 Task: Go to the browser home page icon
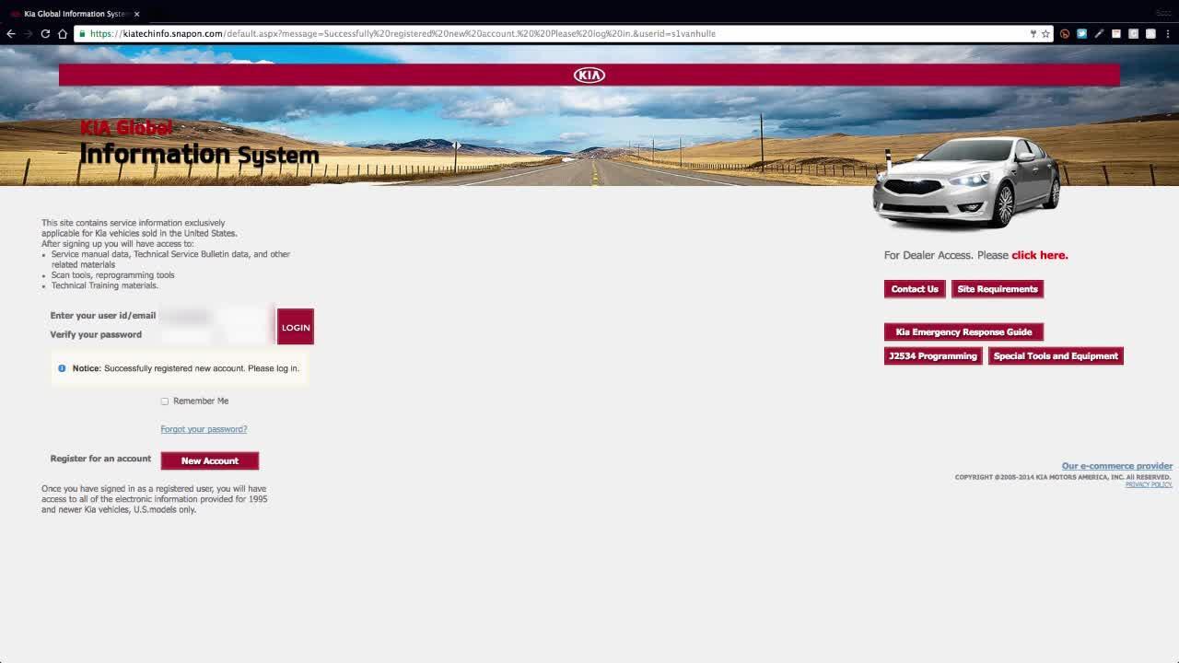[63, 33]
